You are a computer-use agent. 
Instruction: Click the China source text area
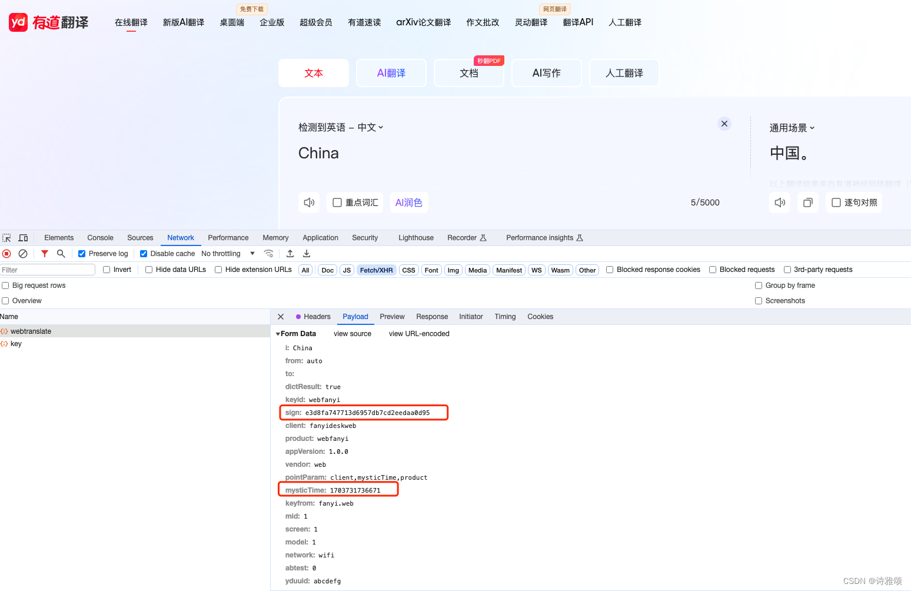point(318,153)
